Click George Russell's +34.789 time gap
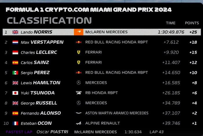The height and width of the screenshot is (136, 203). coord(172,103)
